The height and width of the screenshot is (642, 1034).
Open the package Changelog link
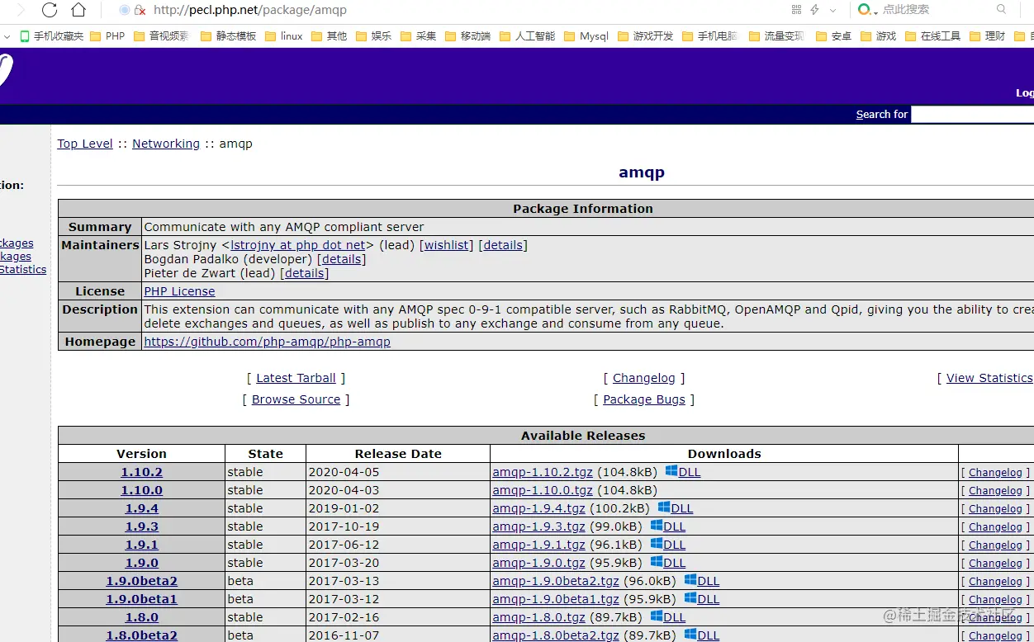coord(644,378)
